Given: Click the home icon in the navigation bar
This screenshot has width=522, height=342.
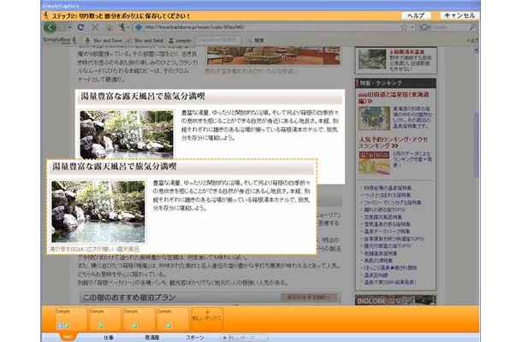Looking at the screenshot, I should pos(110,27).
